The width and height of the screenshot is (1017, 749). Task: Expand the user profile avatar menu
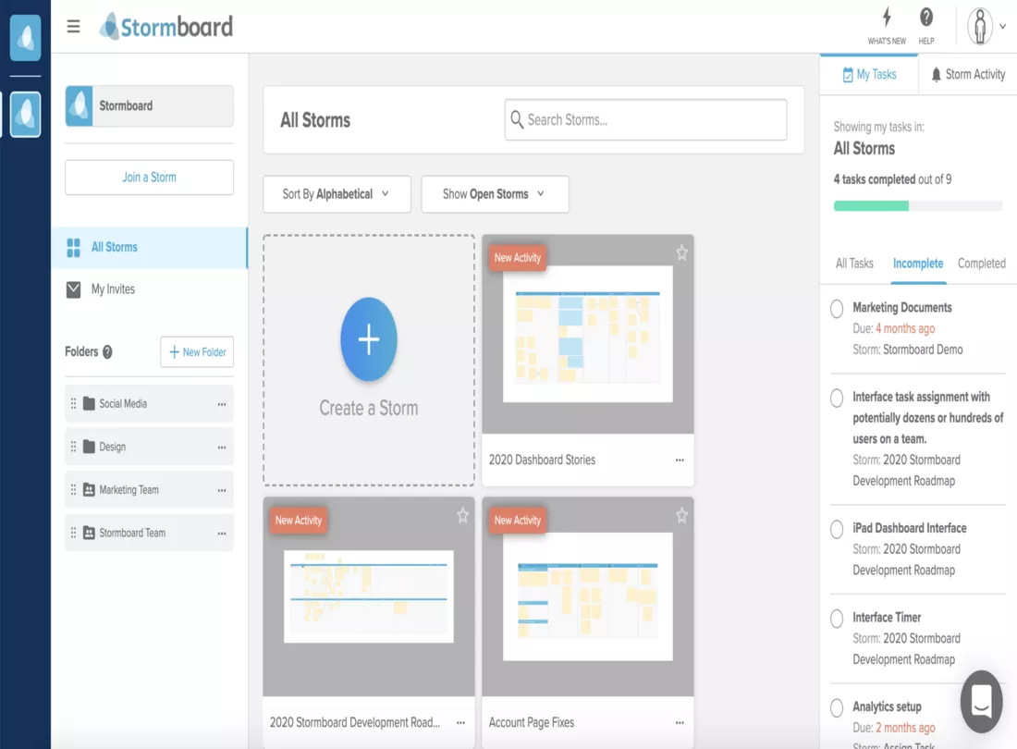[986, 27]
